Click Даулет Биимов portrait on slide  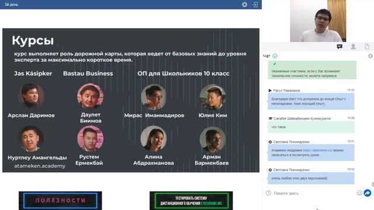90,96
